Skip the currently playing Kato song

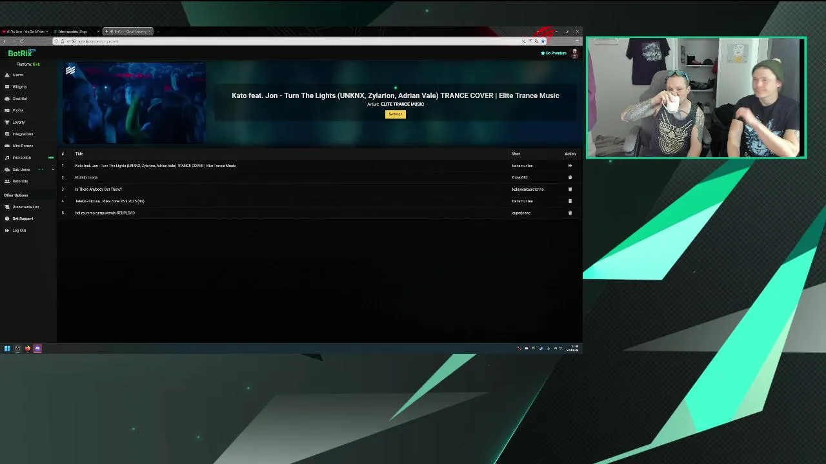tap(570, 166)
